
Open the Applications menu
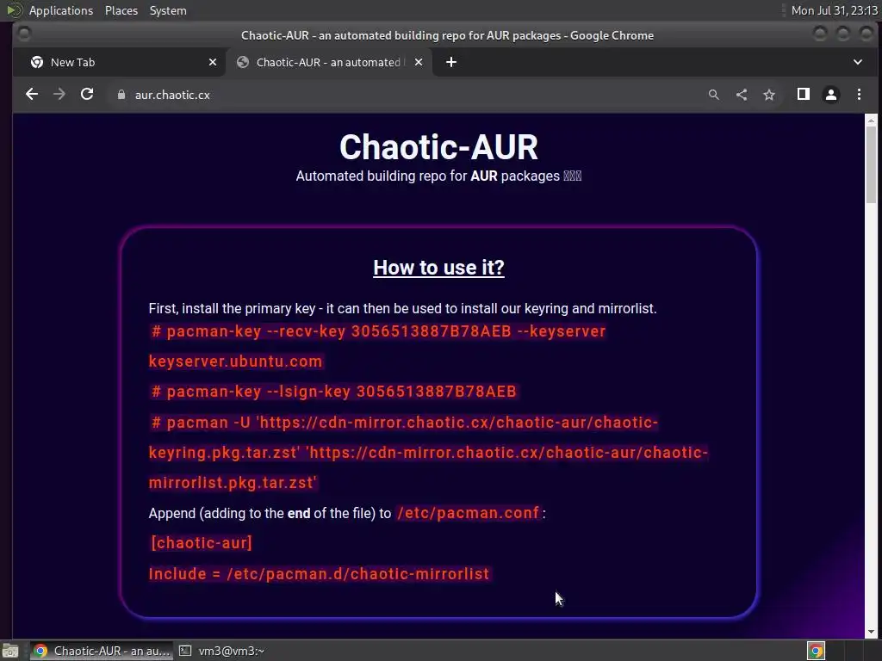pyautogui.click(x=61, y=10)
